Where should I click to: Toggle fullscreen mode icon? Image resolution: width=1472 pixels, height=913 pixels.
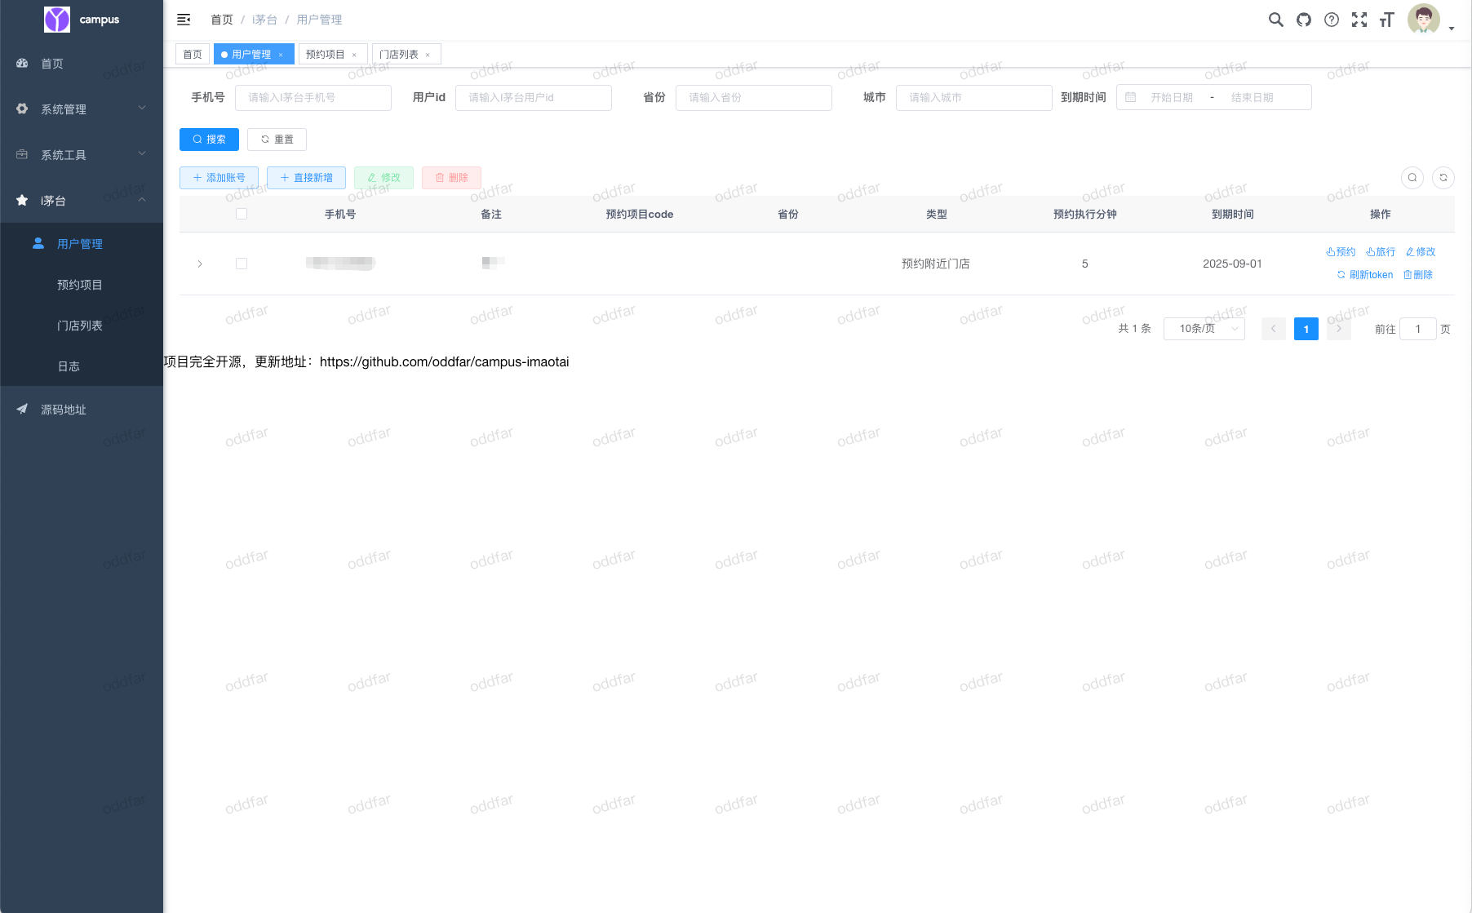tap(1359, 20)
